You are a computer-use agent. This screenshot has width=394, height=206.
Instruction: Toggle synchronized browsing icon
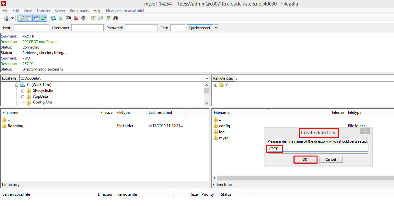(x=108, y=18)
